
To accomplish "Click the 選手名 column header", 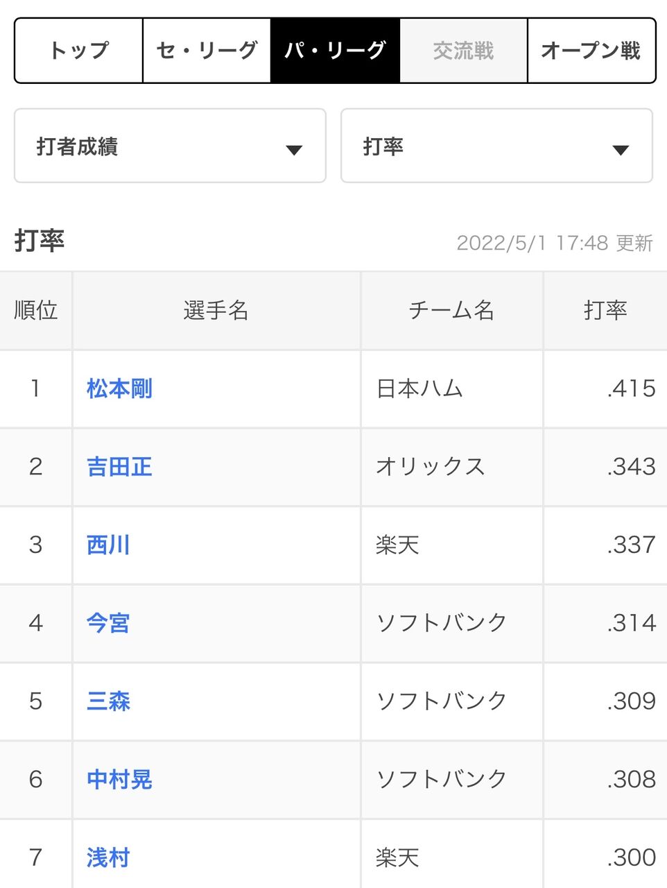I will pos(216,310).
